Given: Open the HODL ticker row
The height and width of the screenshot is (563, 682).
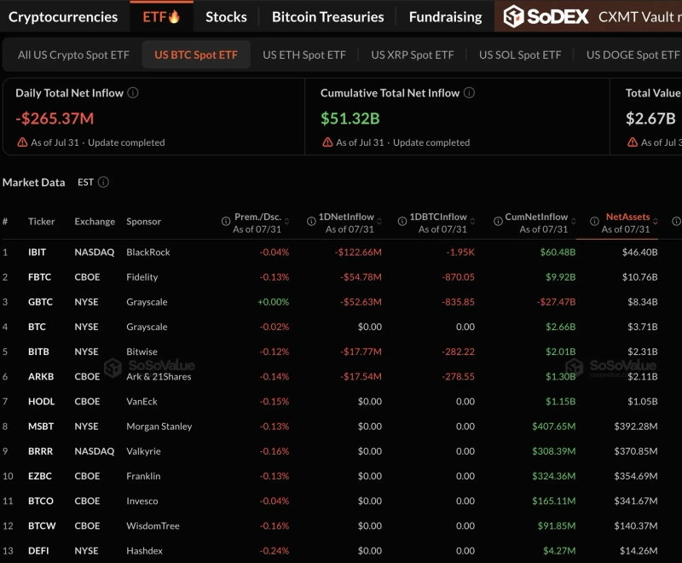Looking at the screenshot, I should pos(41,401).
